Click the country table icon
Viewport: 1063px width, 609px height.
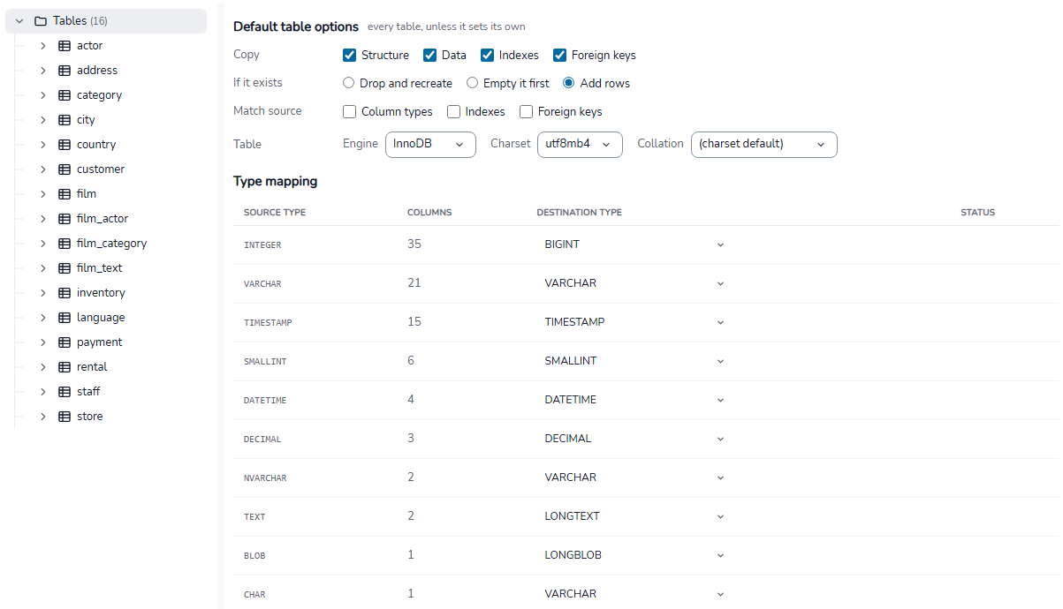(65, 145)
